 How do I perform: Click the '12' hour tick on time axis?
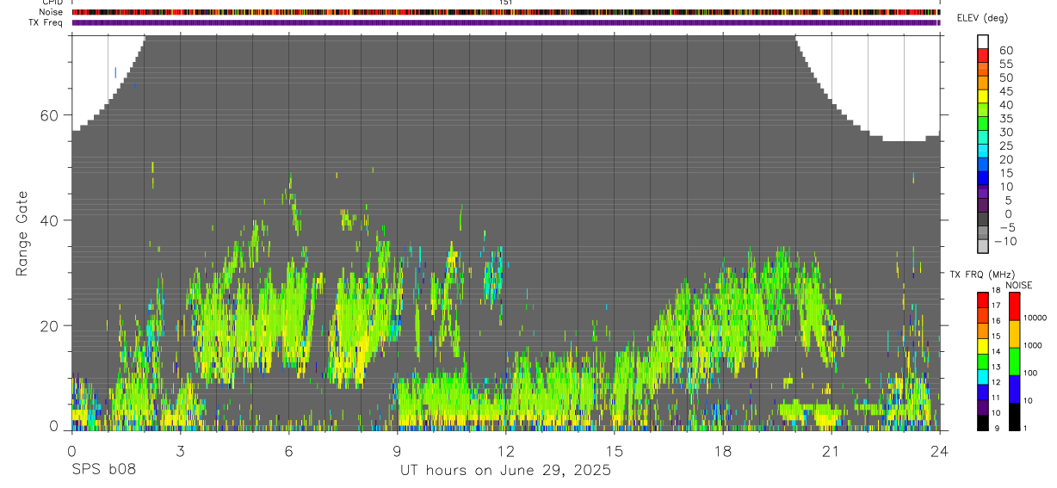pos(506,451)
